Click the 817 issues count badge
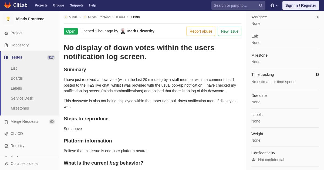324x170 pixels. tap(51, 57)
